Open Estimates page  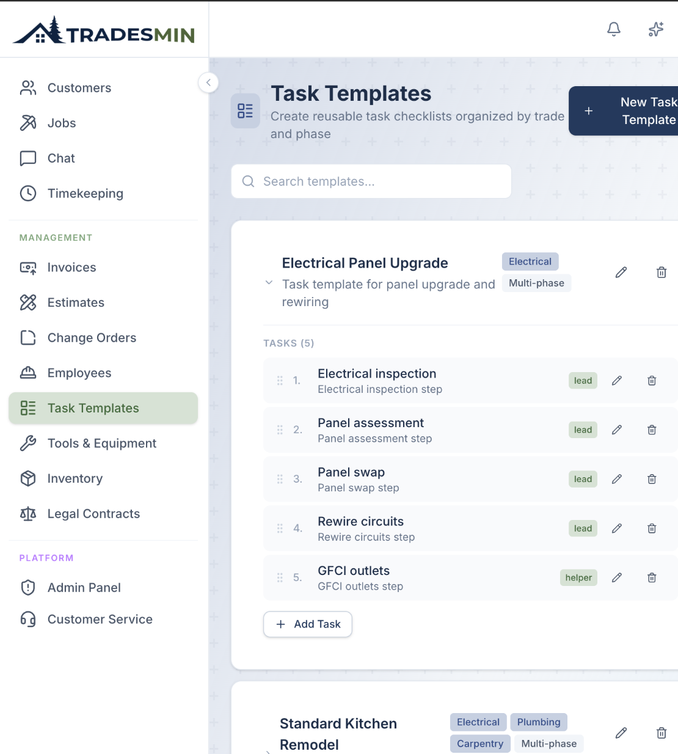(x=103, y=302)
